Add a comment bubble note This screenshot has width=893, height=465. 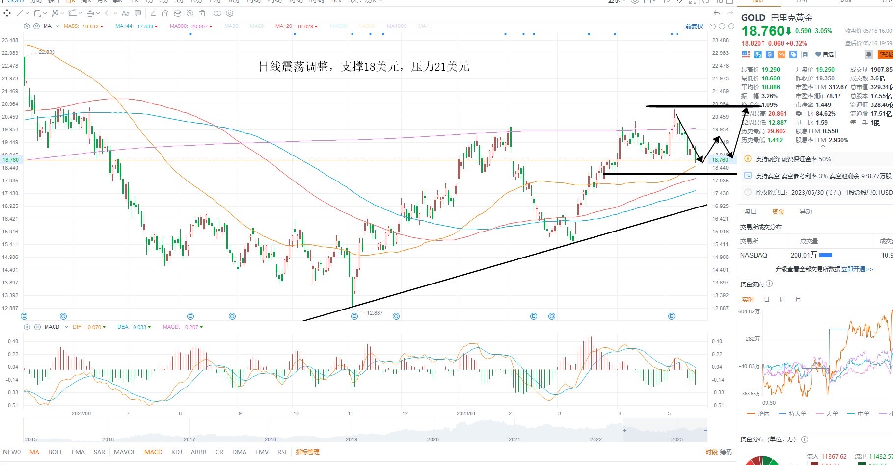click(138, 13)
